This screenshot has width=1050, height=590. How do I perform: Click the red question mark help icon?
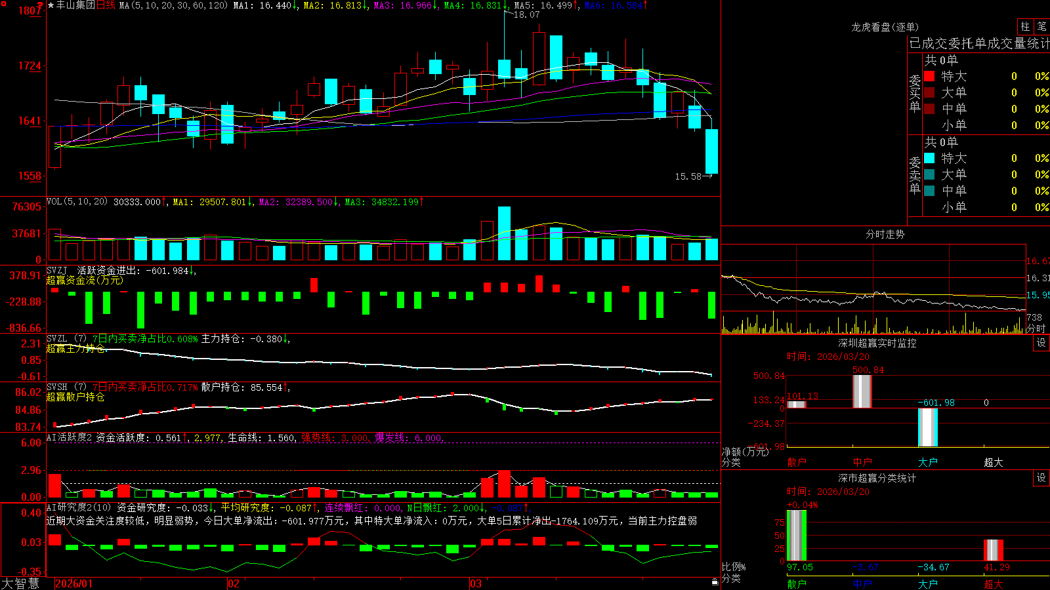click(x=41, y=5)
